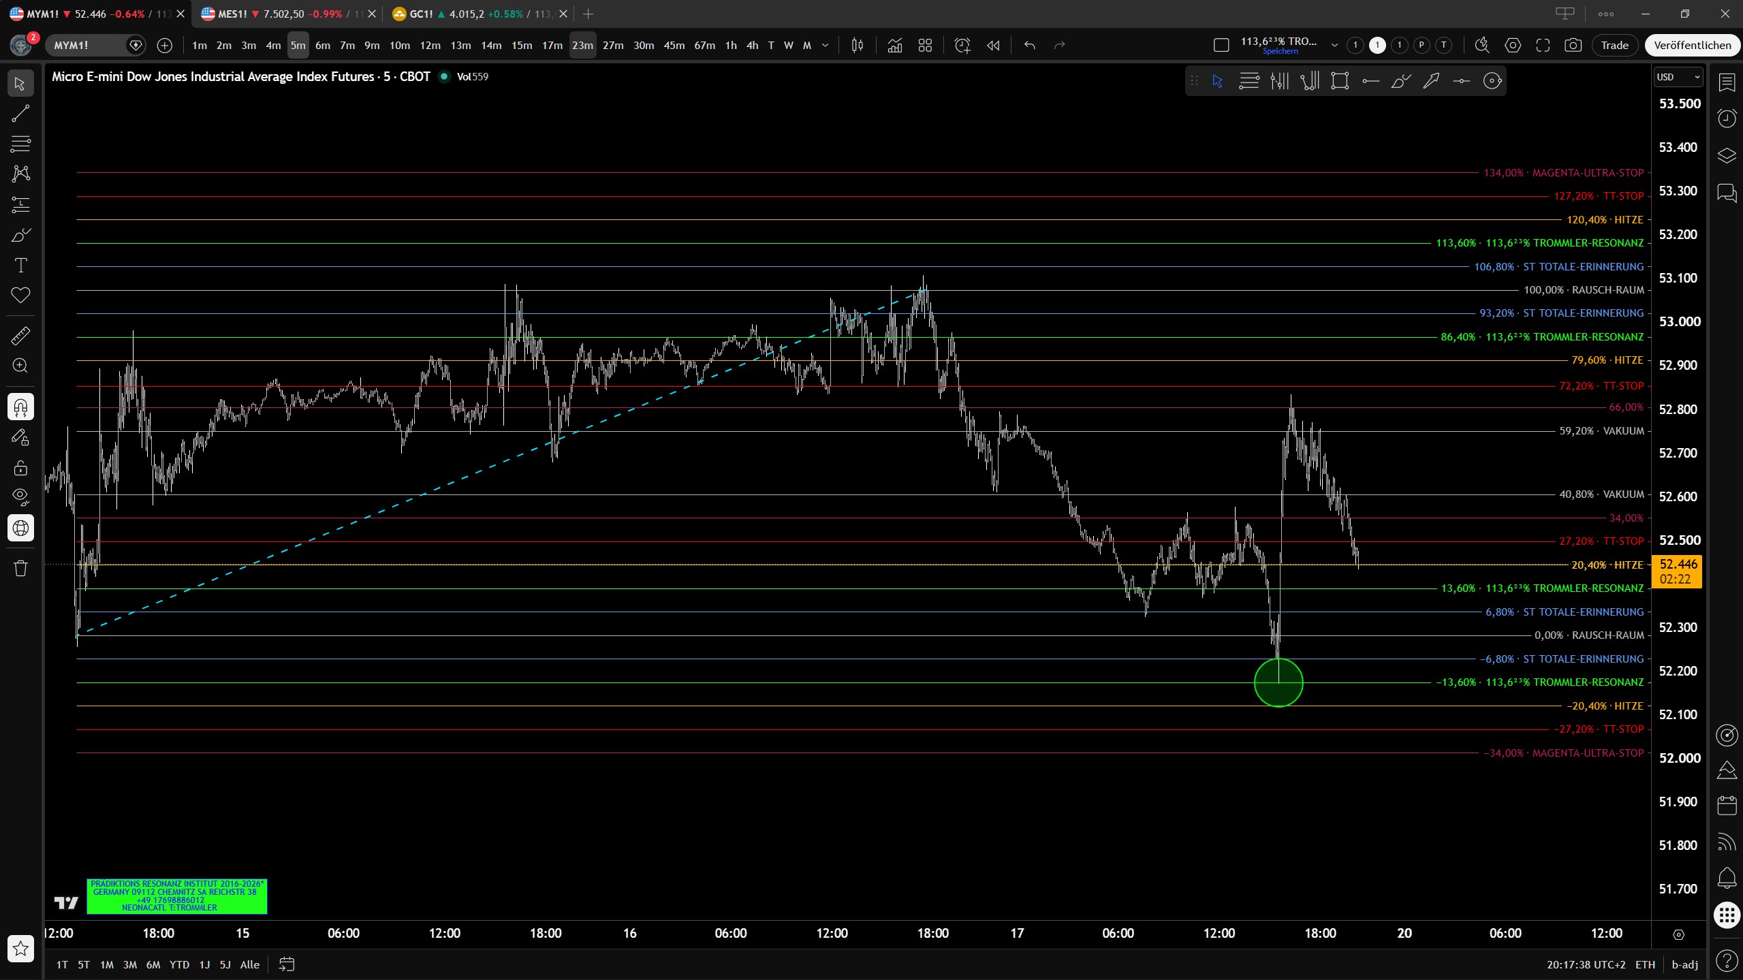Open the forecasting and measurement tools
Image resolution: width=1743 pixels, height=980 pixels.
point(20,204)
